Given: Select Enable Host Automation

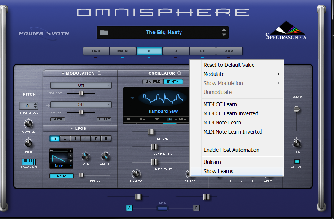Looking at the screenshot, I should click(x=237, y=150).
